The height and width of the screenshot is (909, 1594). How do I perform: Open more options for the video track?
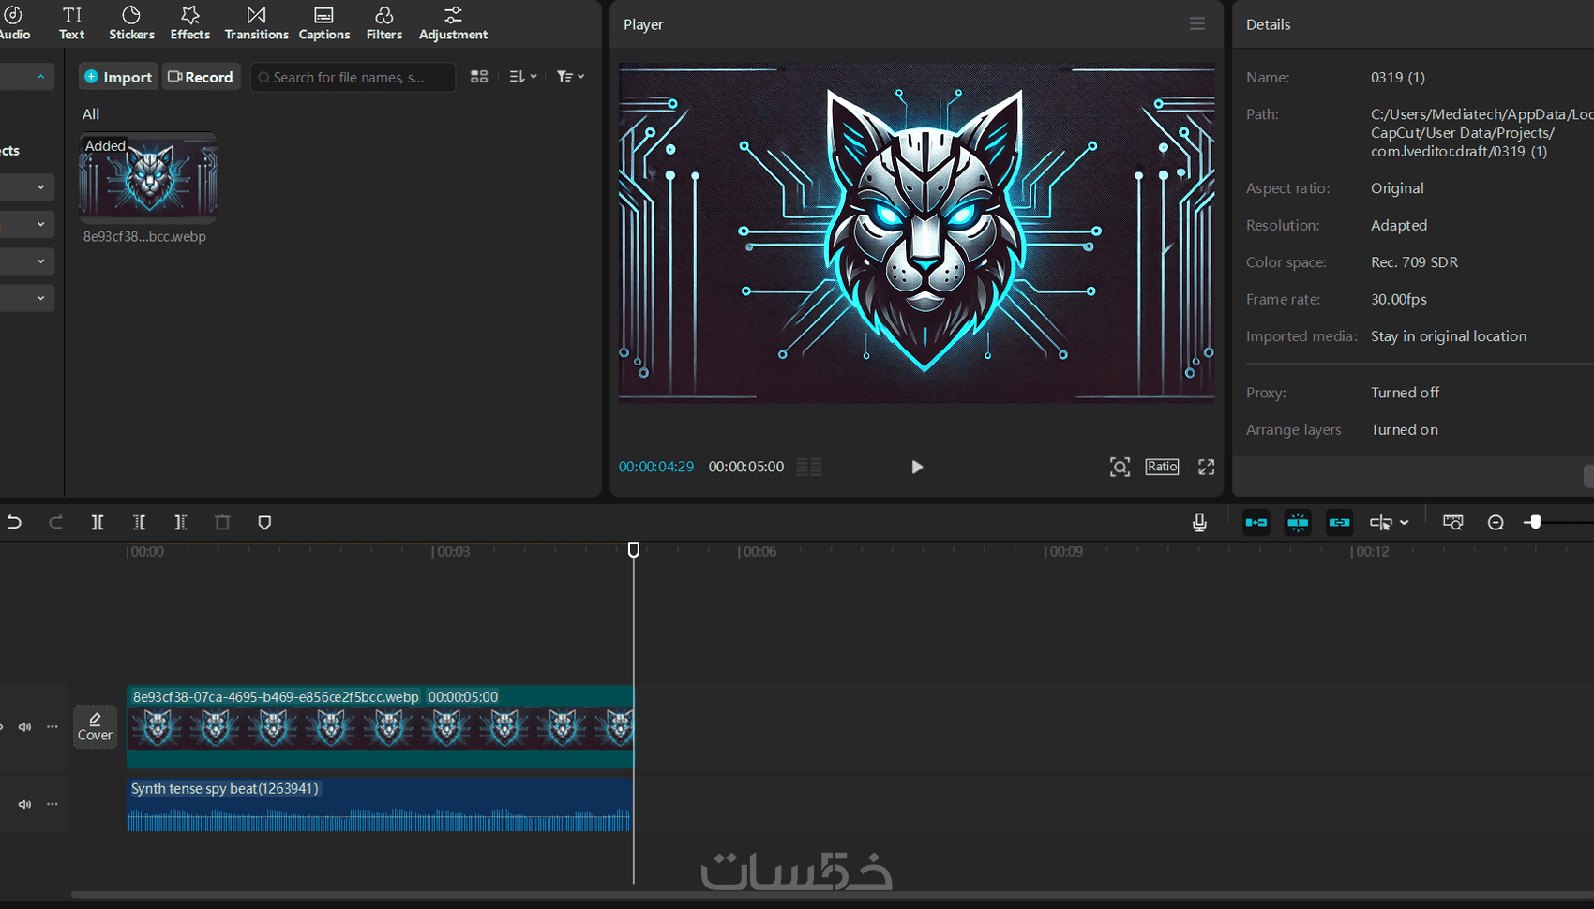53,727
